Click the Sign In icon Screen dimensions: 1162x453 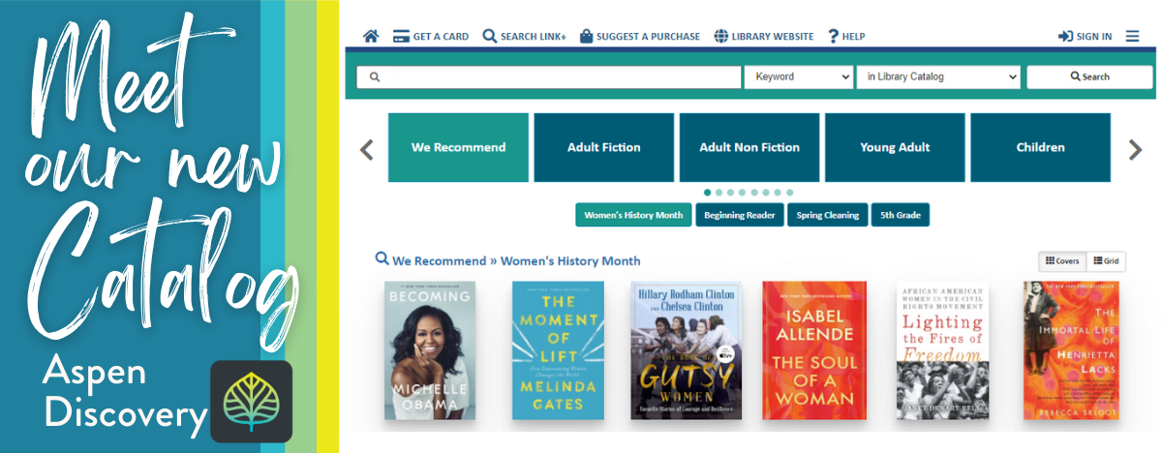click(x=1066, y=37)
